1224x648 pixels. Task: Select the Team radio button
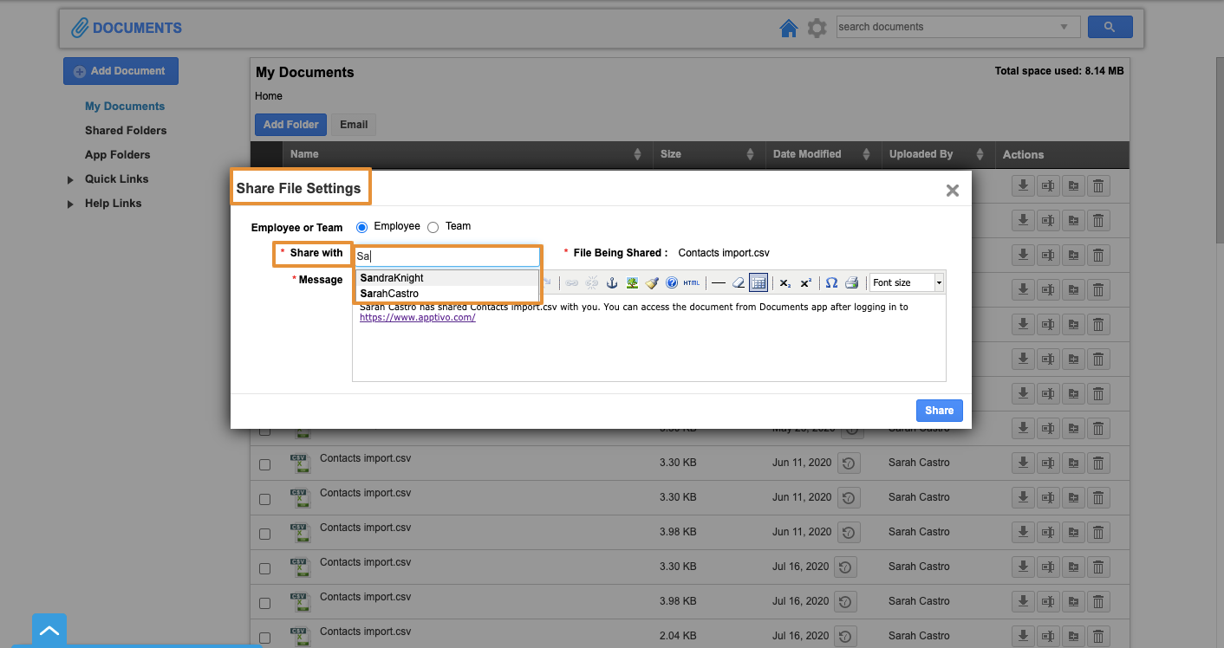(433, 227)
